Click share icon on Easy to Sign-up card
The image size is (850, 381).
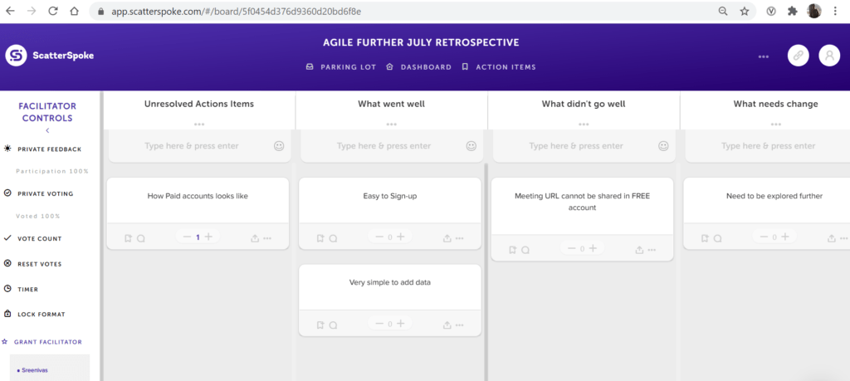coord(447,238)
